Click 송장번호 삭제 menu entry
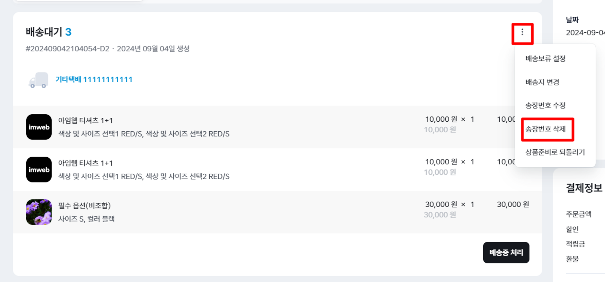The height and width of the screenshot is (282, 605). click(x=545, y=129)
